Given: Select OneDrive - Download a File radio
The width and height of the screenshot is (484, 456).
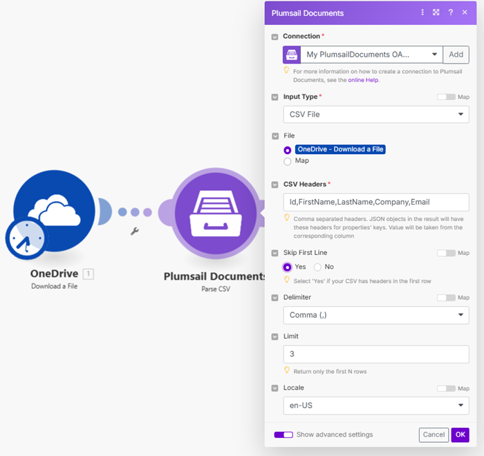Looking at the screenshot, I should (x=288, y=150).
